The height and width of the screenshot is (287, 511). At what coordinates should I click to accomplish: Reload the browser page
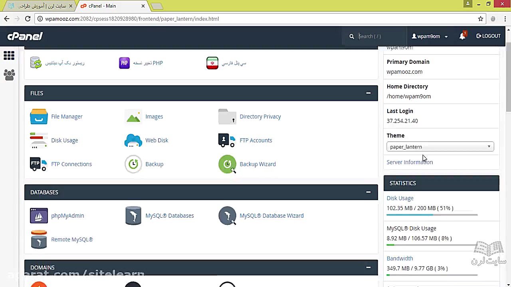pyautogui.click(x=28, y=19)
